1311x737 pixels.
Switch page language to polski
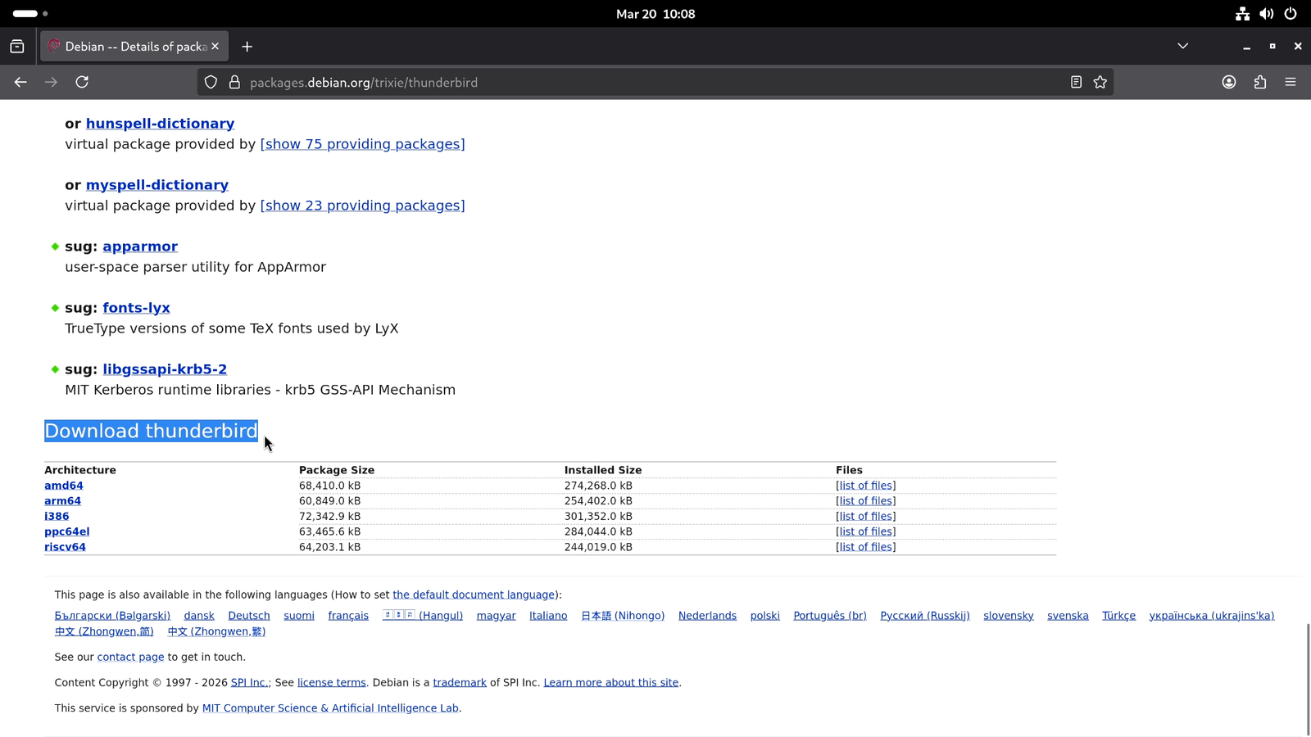764,616
